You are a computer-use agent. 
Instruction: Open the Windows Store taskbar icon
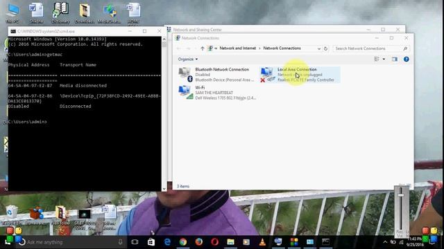(x=151, y=242)
